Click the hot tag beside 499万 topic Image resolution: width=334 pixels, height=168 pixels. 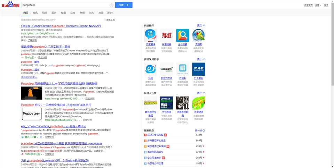click(168, 146)
